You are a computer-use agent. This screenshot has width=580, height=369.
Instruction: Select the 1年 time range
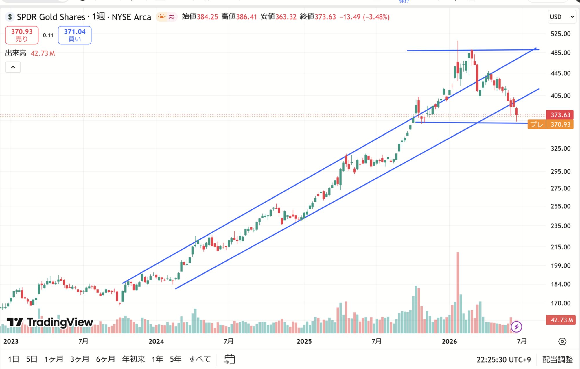coord(157,359)
